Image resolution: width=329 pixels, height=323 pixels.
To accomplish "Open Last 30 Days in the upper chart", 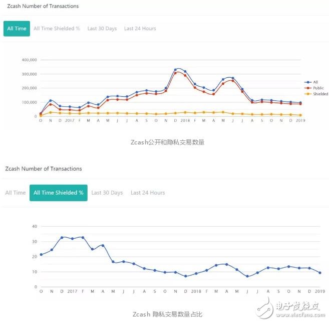I will click(x=102, y=29).
